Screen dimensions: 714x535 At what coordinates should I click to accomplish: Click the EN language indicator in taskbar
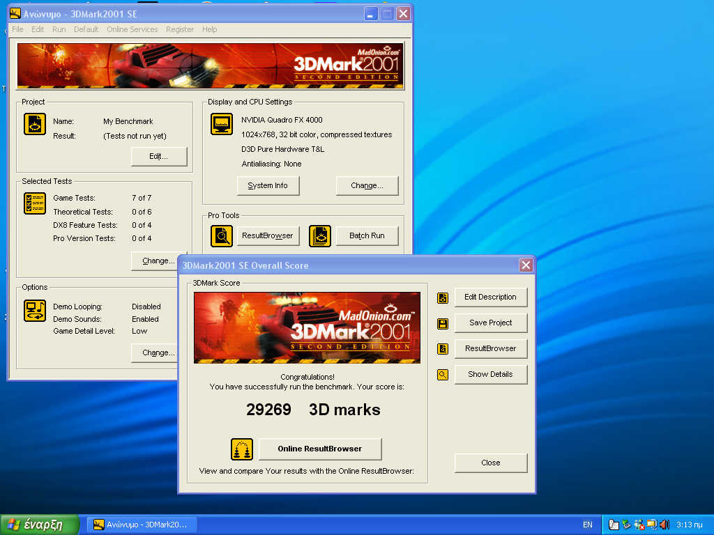(587, 525)
